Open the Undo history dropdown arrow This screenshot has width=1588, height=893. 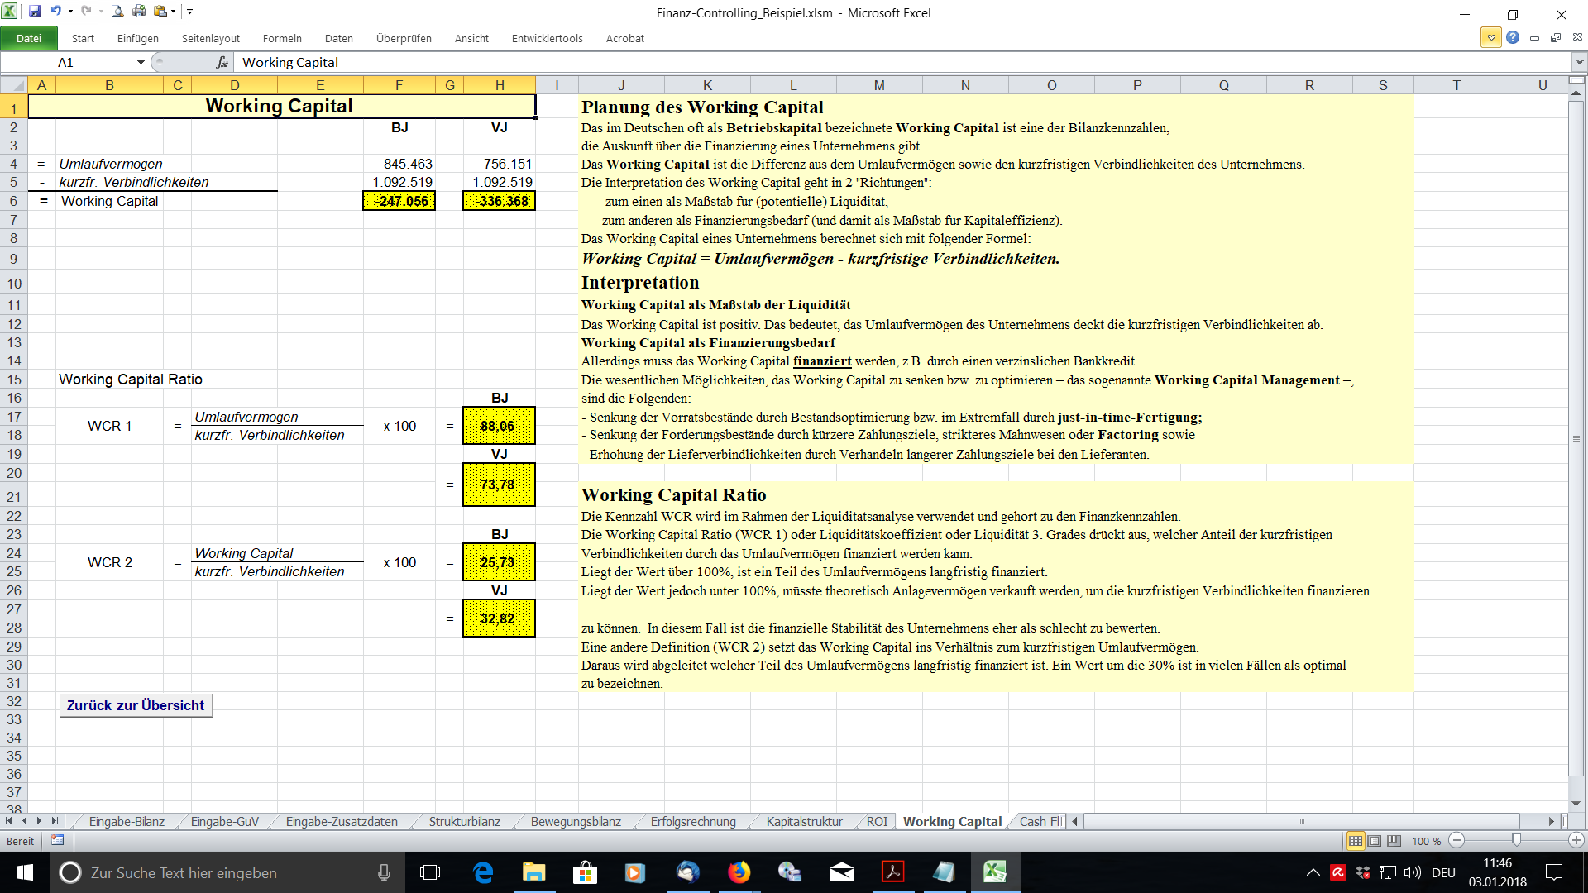70,12
